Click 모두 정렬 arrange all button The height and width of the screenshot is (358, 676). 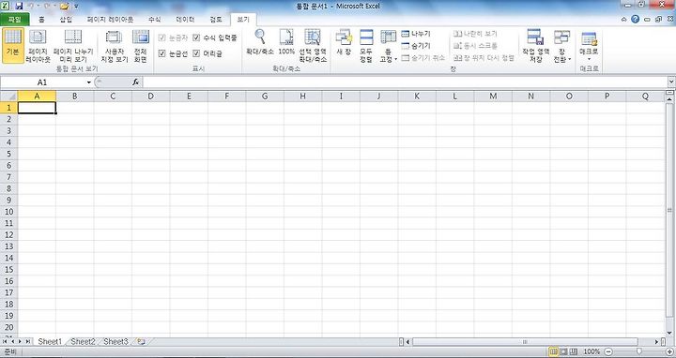[366, 45]
